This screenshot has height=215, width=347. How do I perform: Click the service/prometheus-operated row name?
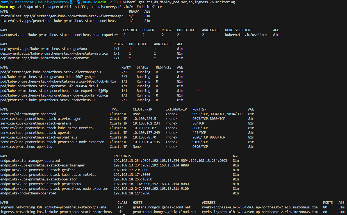click(26, 147)
